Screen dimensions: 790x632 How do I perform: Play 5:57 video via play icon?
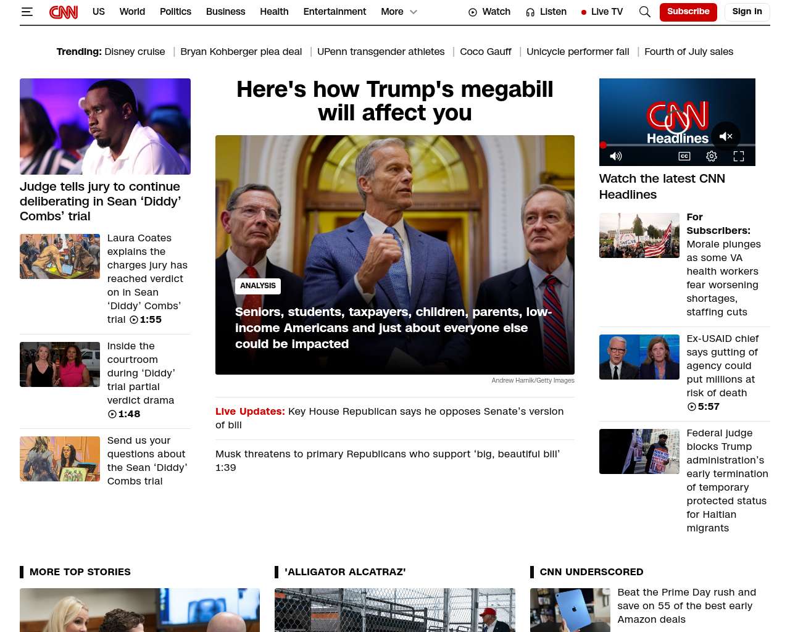691,407
